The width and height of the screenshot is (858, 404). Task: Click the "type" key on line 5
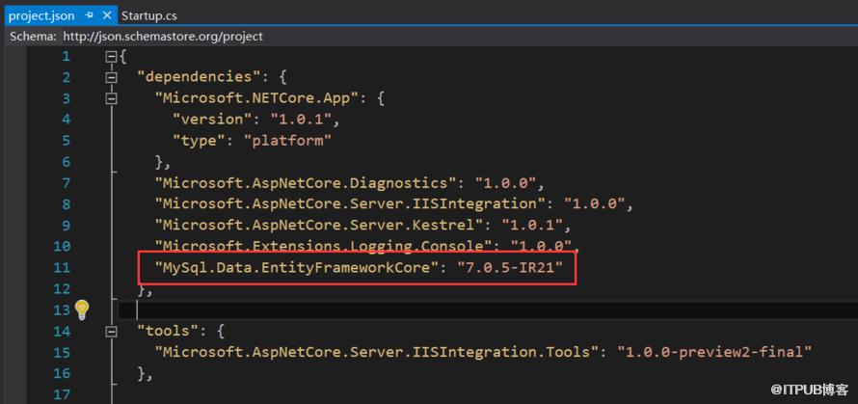[199, 141]
